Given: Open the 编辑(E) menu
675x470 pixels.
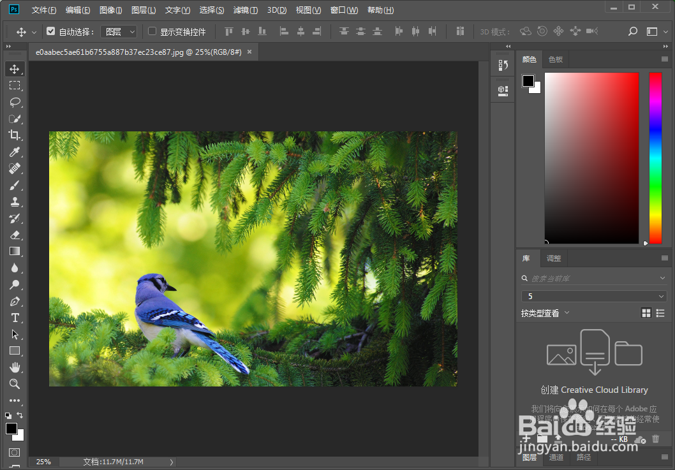Looking at the screenshot, I should click(x=78, y=10).
